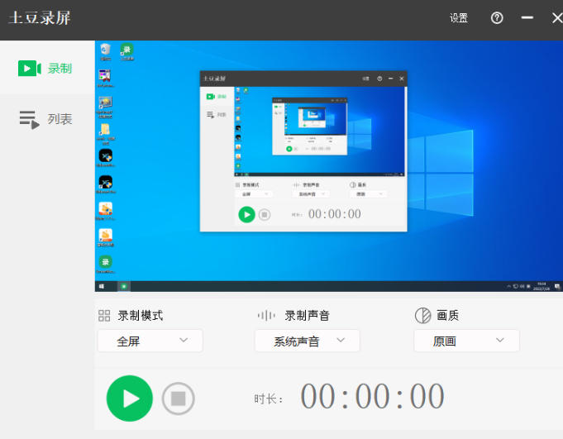Close the 土豆录屏 window
The width and height of the screenshot is (563, 439).
tap(556, 18)
